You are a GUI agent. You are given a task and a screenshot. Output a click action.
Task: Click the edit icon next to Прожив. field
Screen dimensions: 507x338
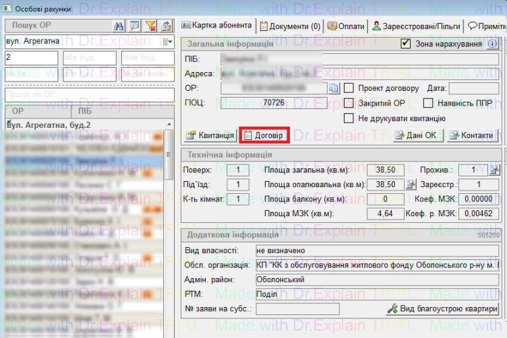[494, 170]
